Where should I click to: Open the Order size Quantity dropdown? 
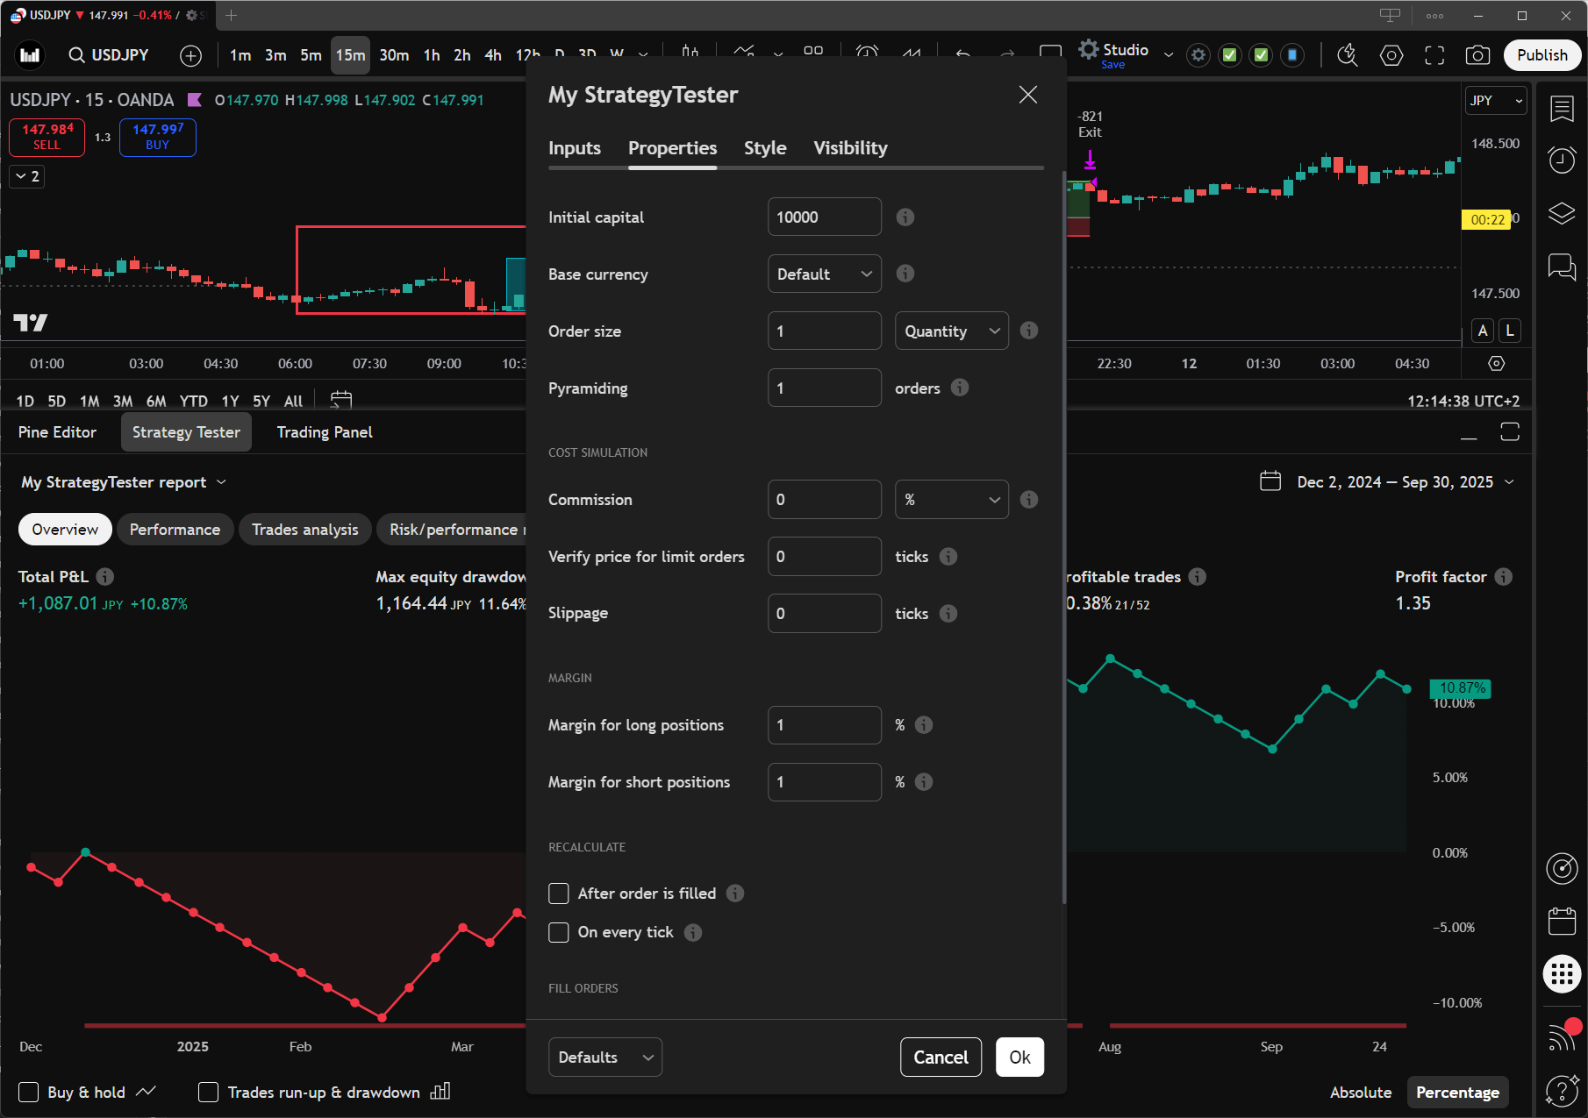952,331
